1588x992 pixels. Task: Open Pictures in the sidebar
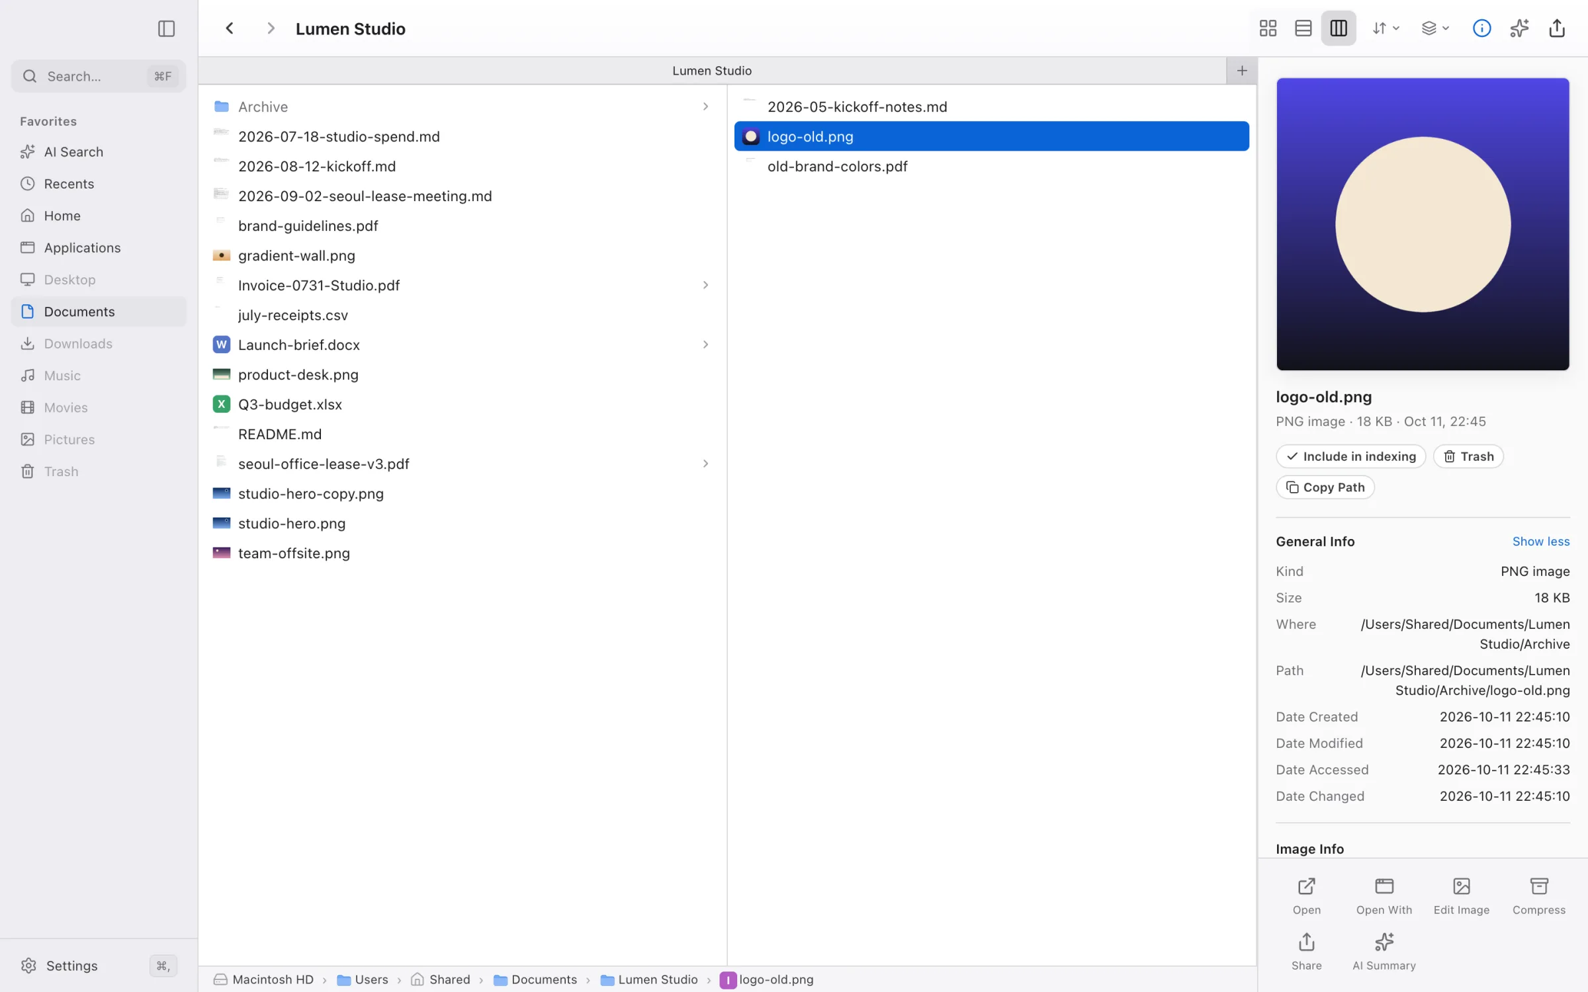click(x=99, y=439)
